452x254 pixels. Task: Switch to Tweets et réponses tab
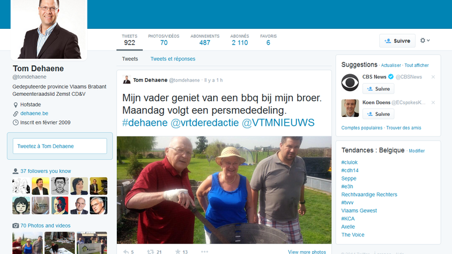coord(173,59)
